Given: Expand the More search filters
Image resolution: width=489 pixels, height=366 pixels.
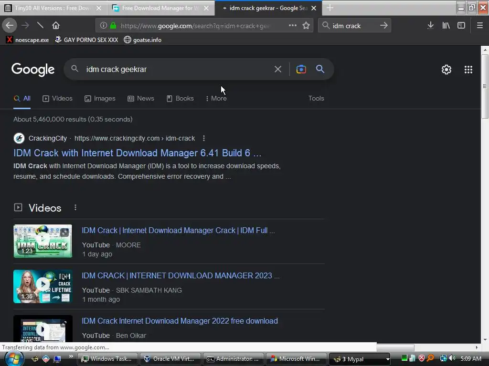Looking at the screenshot, I should click(x=216, y=98).
